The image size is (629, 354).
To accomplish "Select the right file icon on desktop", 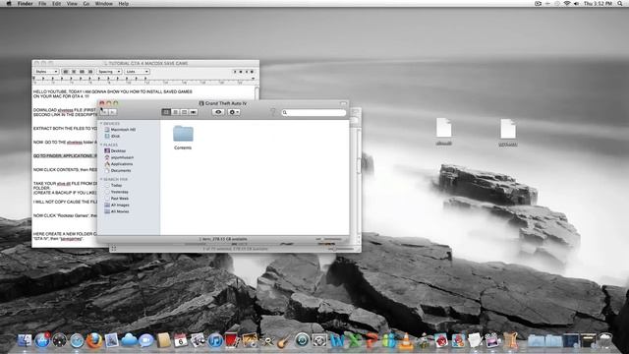I will coord(508,133).
